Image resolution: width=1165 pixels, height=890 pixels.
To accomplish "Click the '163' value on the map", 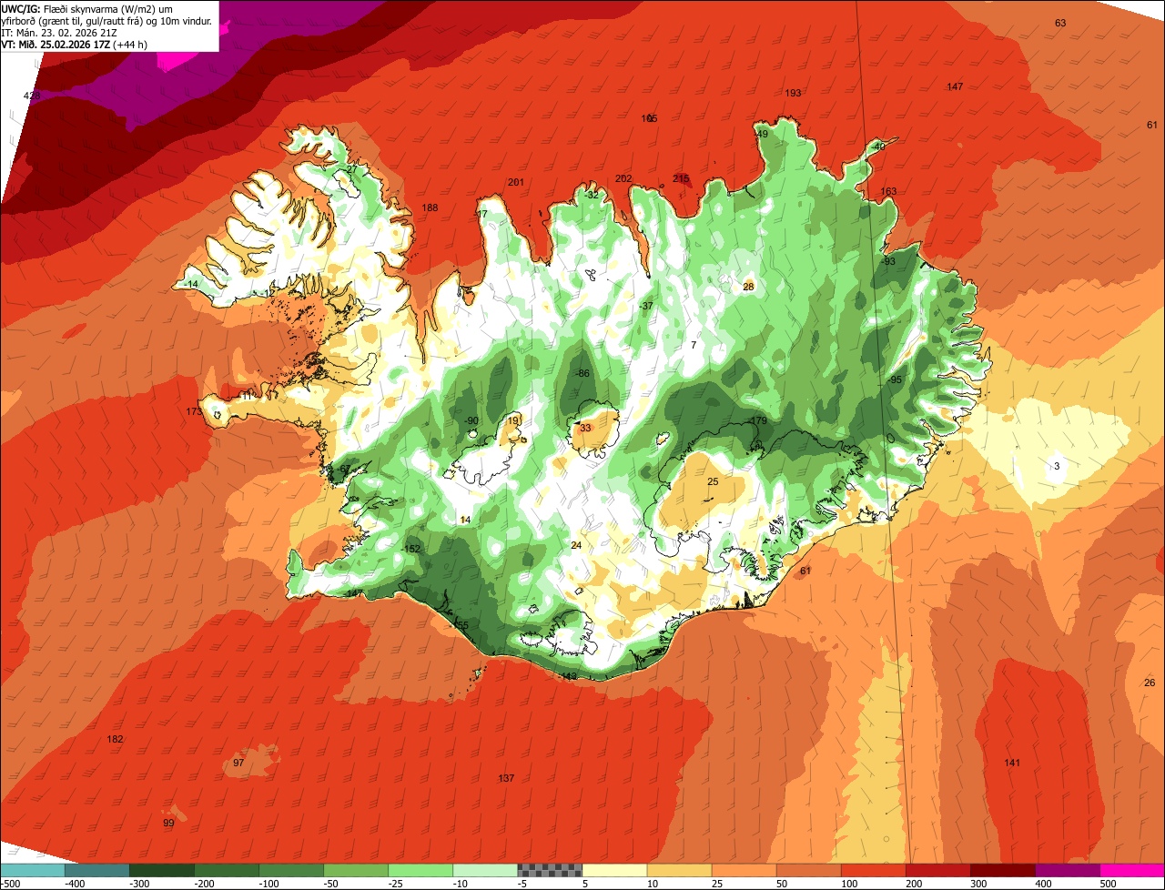I will click(x=888, y=191).
